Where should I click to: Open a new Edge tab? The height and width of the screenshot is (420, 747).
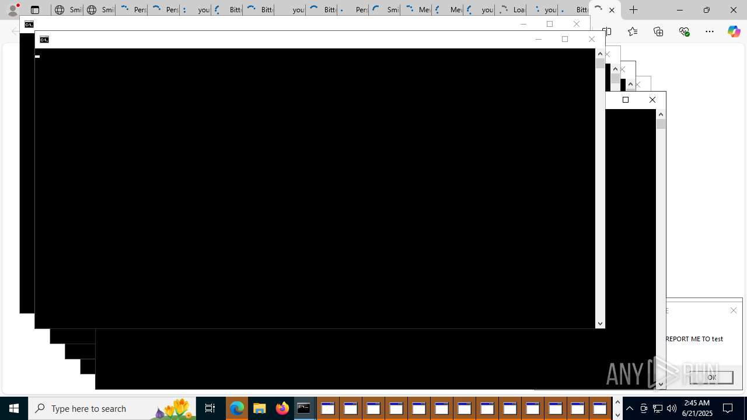pyautogui.click(x=634, y=10)
